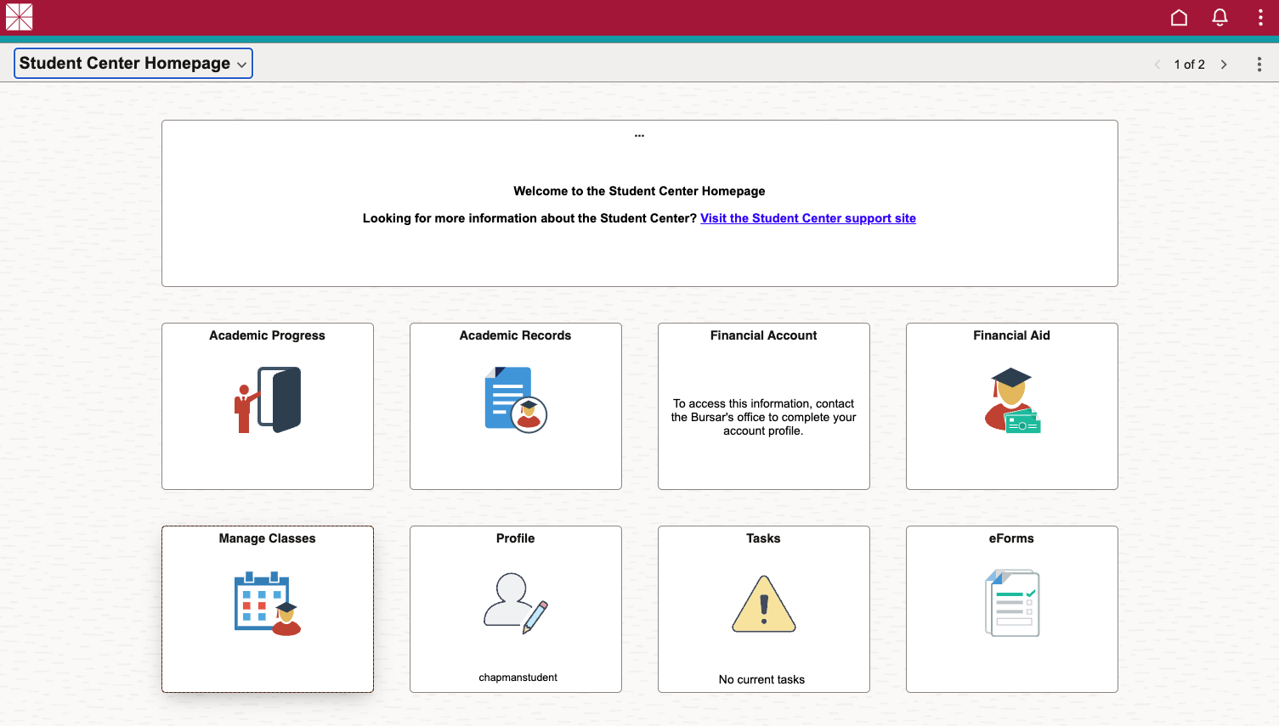This screenshot has width=1279, height=726.
Task: Click the 'Academic Progress' tile title
Action: coord(267,335)
